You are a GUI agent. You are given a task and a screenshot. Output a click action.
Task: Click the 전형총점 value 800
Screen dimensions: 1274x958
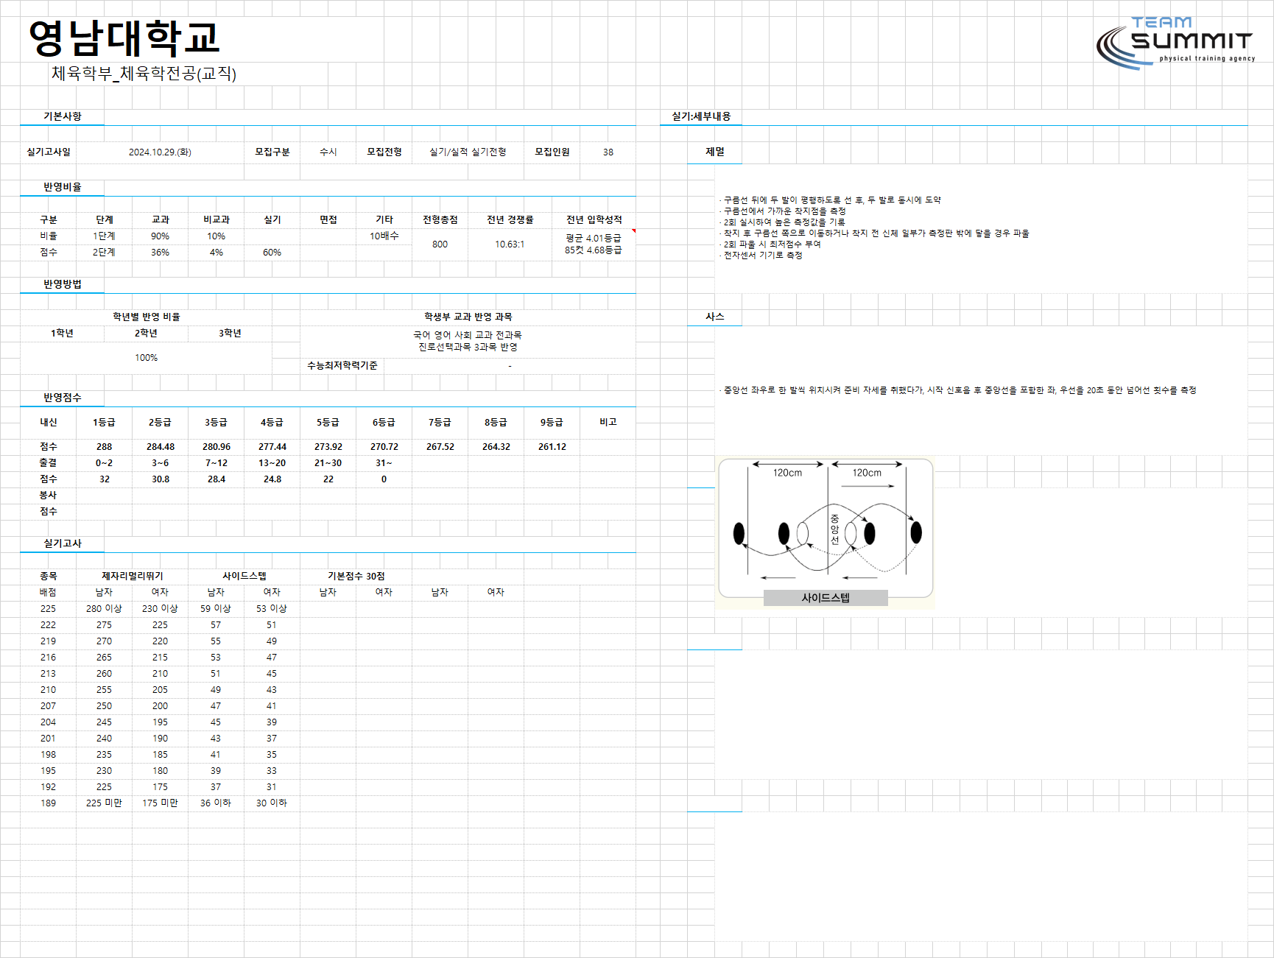440,244
